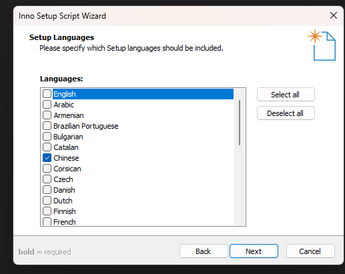Check the Czech checkbox
This screenshot has width=345, height=274.
tap(47, 179)
